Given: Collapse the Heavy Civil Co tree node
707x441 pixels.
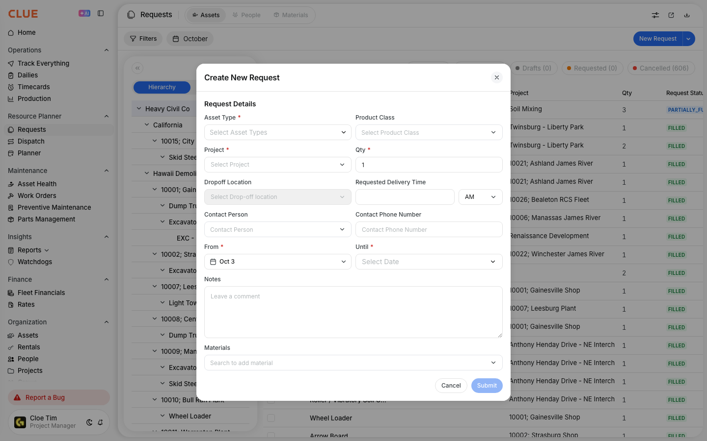Looking at the screenshot, I should pyautogui.click(x=139, y=109).
